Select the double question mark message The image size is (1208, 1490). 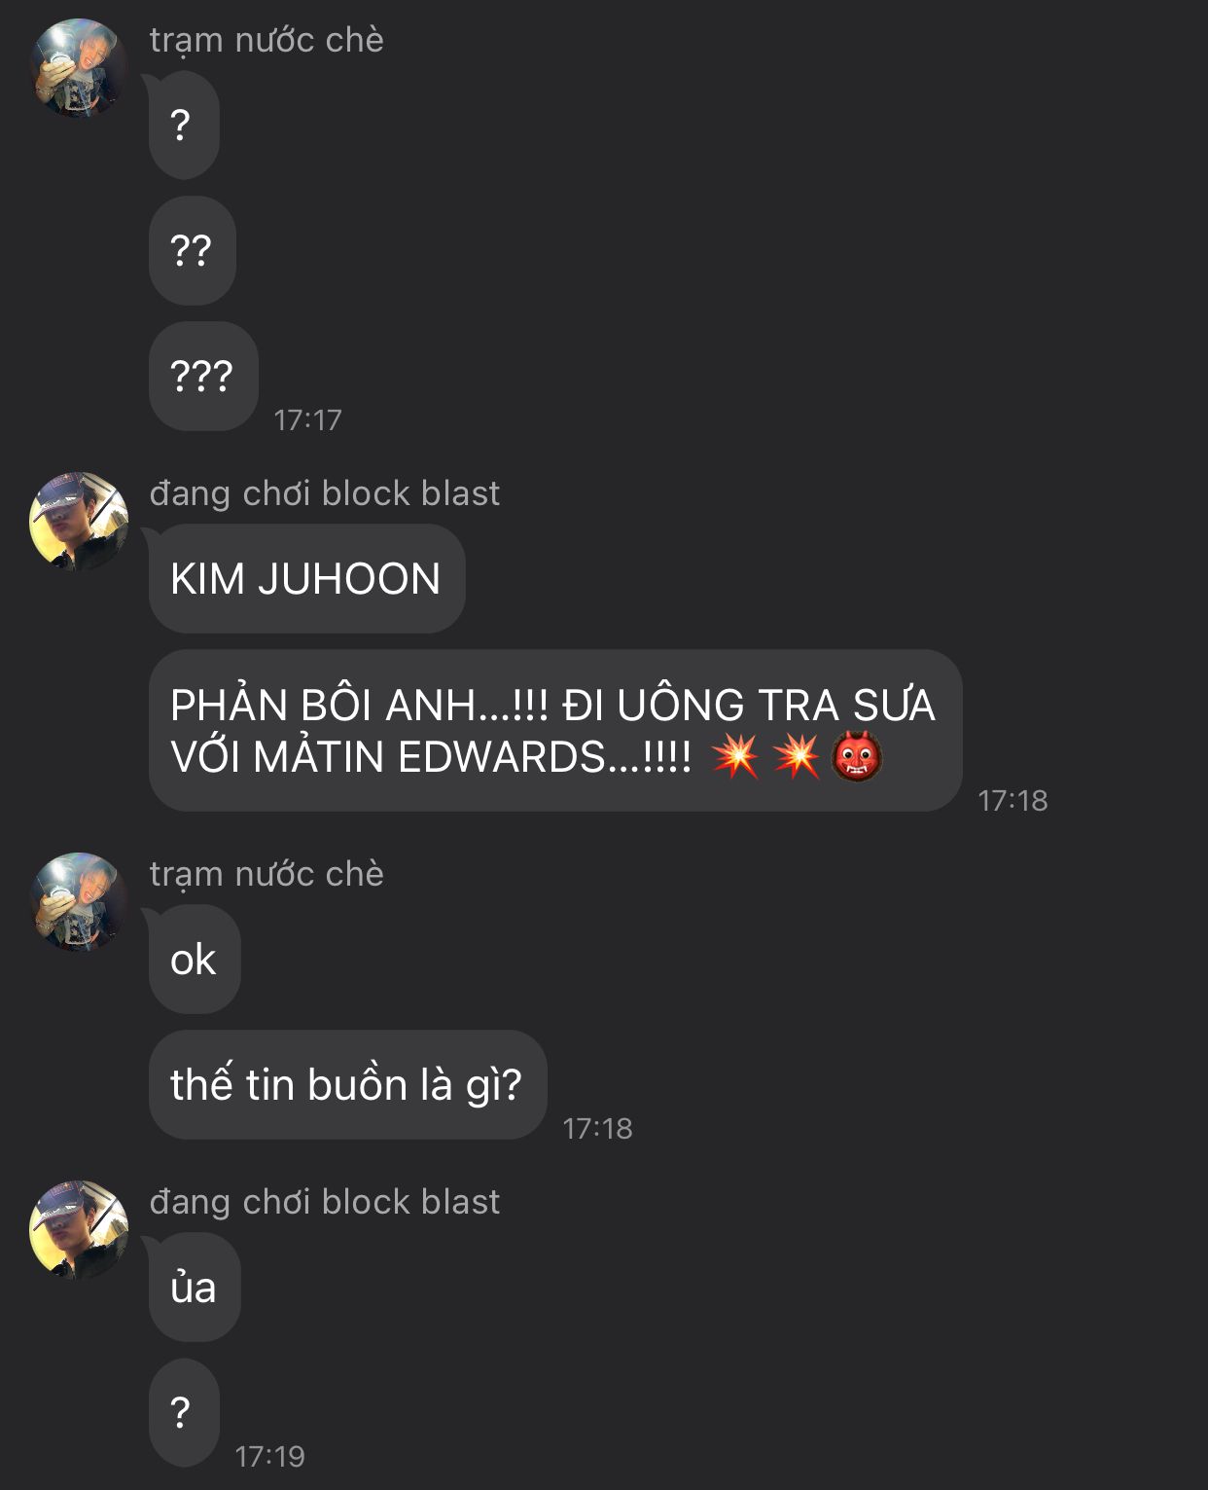click(193, 251)
